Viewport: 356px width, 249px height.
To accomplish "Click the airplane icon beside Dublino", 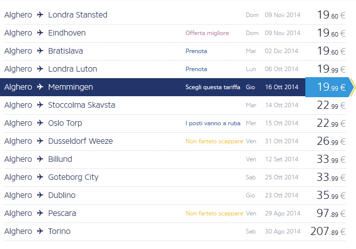I will pos(40,195).
